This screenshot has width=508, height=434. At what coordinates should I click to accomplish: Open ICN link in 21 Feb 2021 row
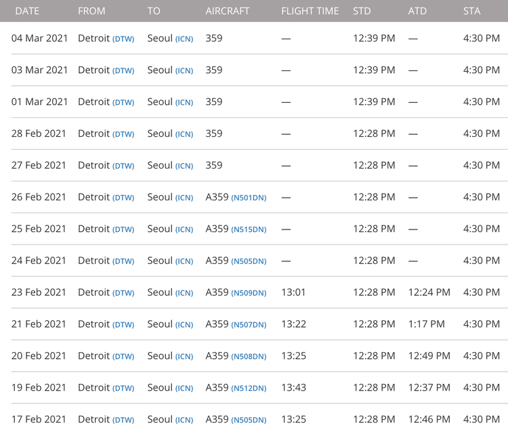(184, 325)
